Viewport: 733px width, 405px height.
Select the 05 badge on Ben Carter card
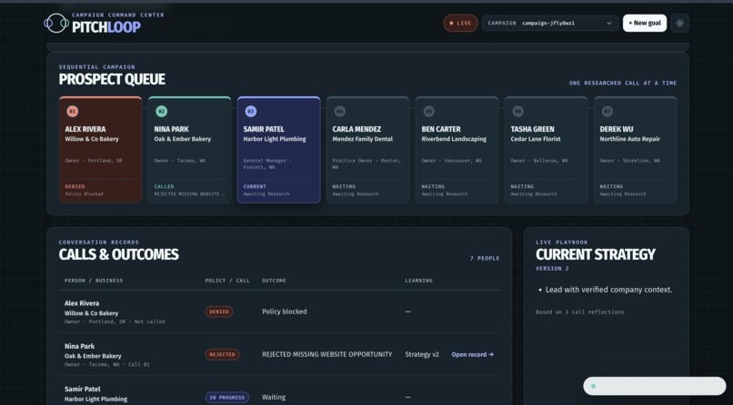(428, 112)
